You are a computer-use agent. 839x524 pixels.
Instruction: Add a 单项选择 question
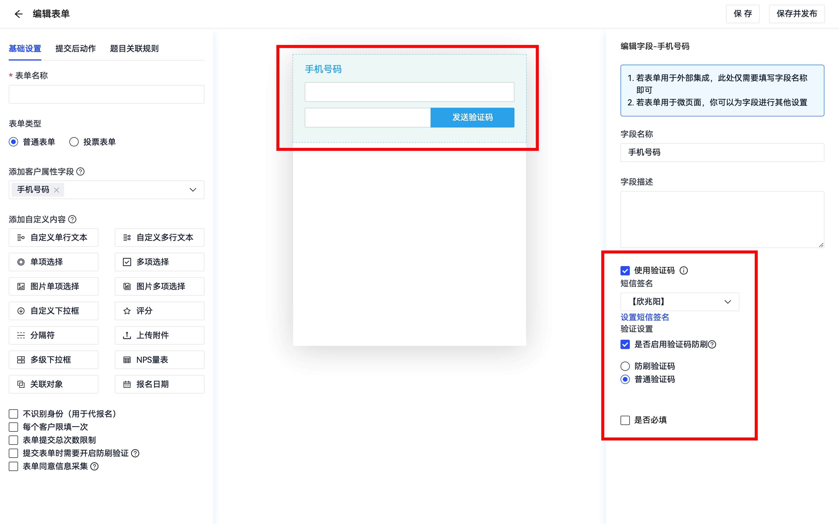point(53,262)
